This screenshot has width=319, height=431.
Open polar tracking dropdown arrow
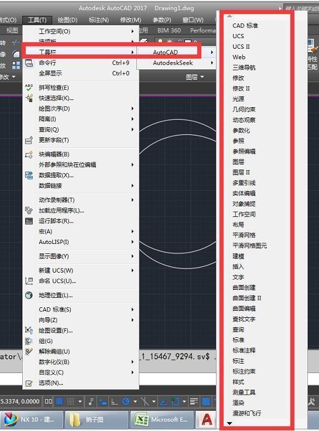coord(135,402)
